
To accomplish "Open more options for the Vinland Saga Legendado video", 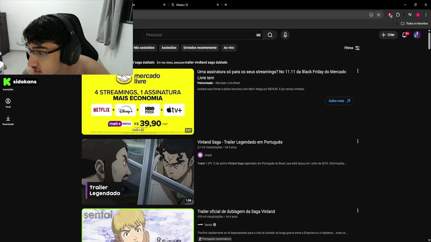I will (x=358, y=141).
